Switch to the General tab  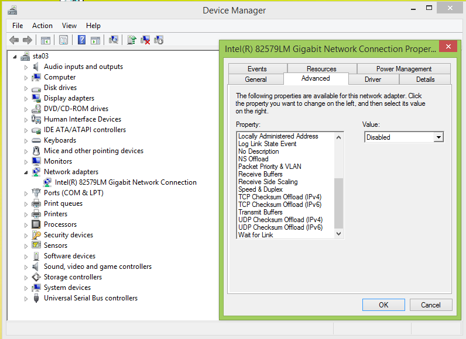[256, 79]
